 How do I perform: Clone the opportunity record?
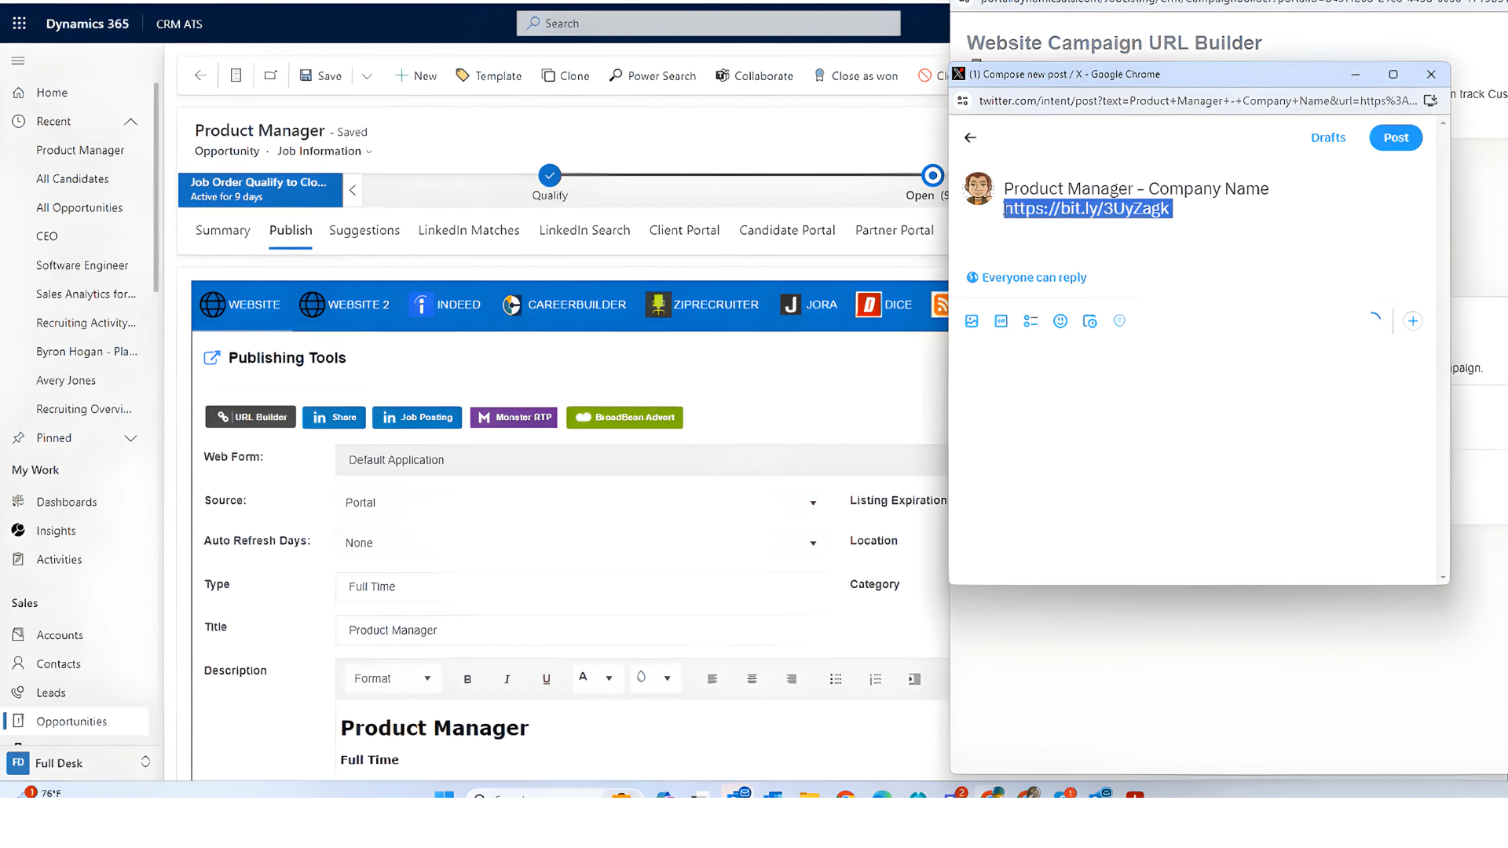point(565,76)
